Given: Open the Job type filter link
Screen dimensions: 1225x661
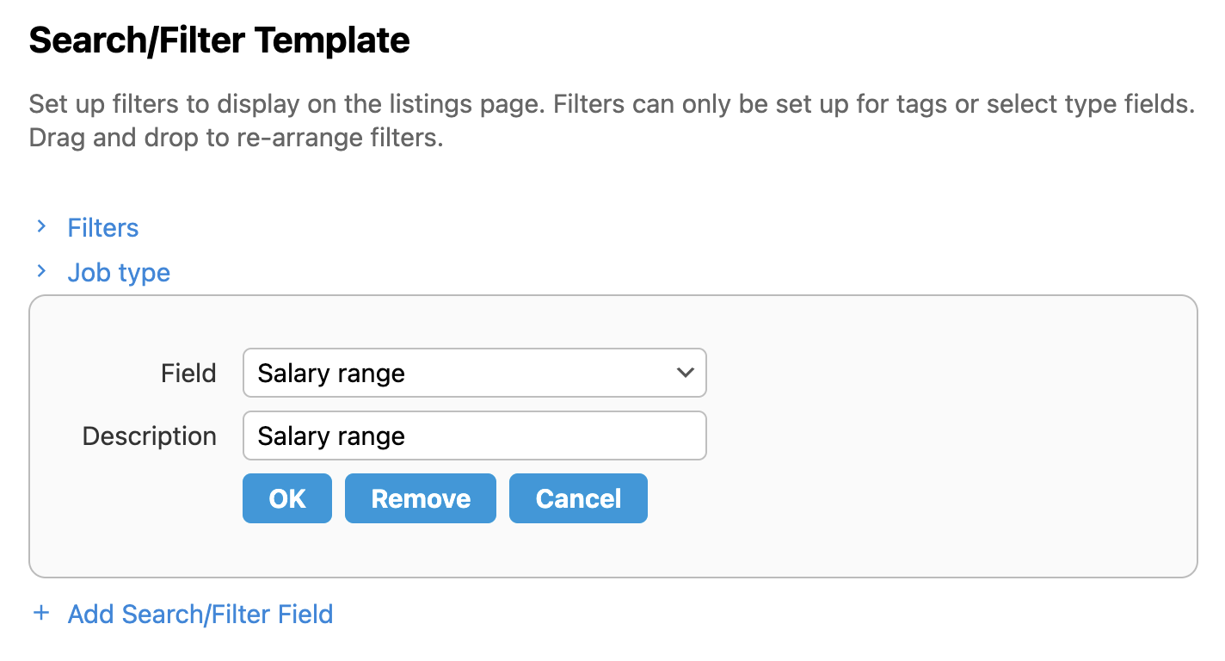Looking at the screenshot, I should 119,273.
